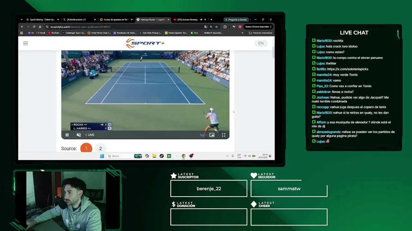Click the Sport+ logo

(x=145, y=43)
